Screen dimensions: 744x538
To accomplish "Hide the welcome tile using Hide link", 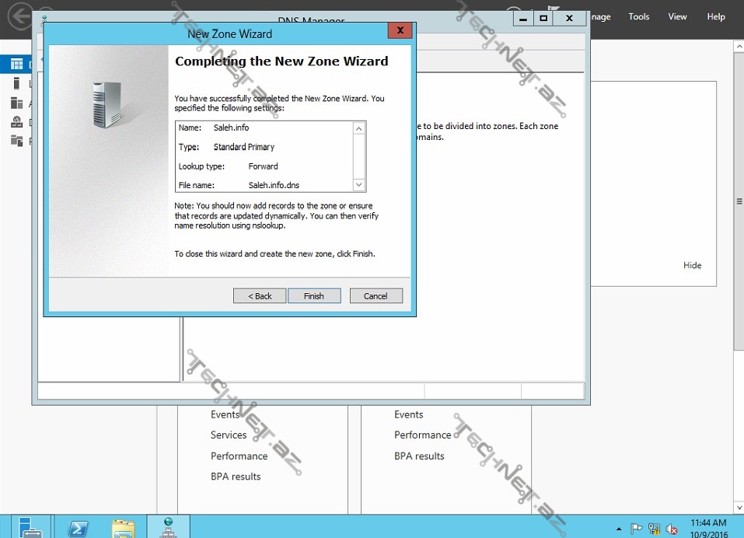I will 692,265.
